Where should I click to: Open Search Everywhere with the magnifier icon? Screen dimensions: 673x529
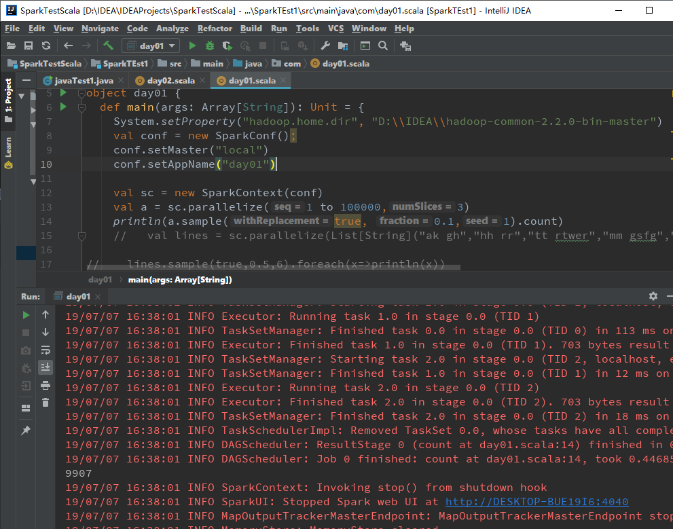(x=383, y=46)
